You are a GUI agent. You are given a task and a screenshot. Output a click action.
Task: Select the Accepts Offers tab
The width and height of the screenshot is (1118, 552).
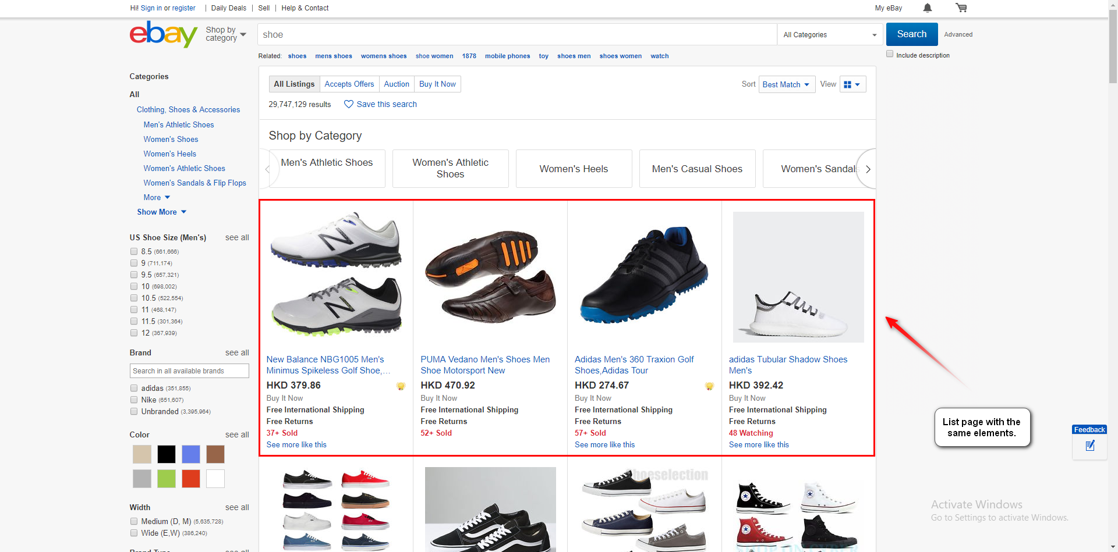point(349,84)
